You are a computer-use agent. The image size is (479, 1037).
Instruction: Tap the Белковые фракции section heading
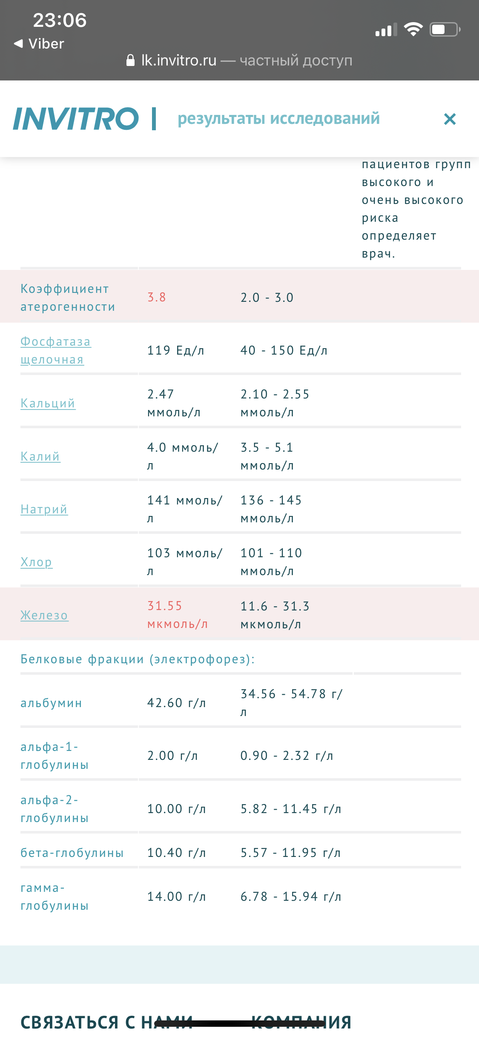click(x=138, y=659)
